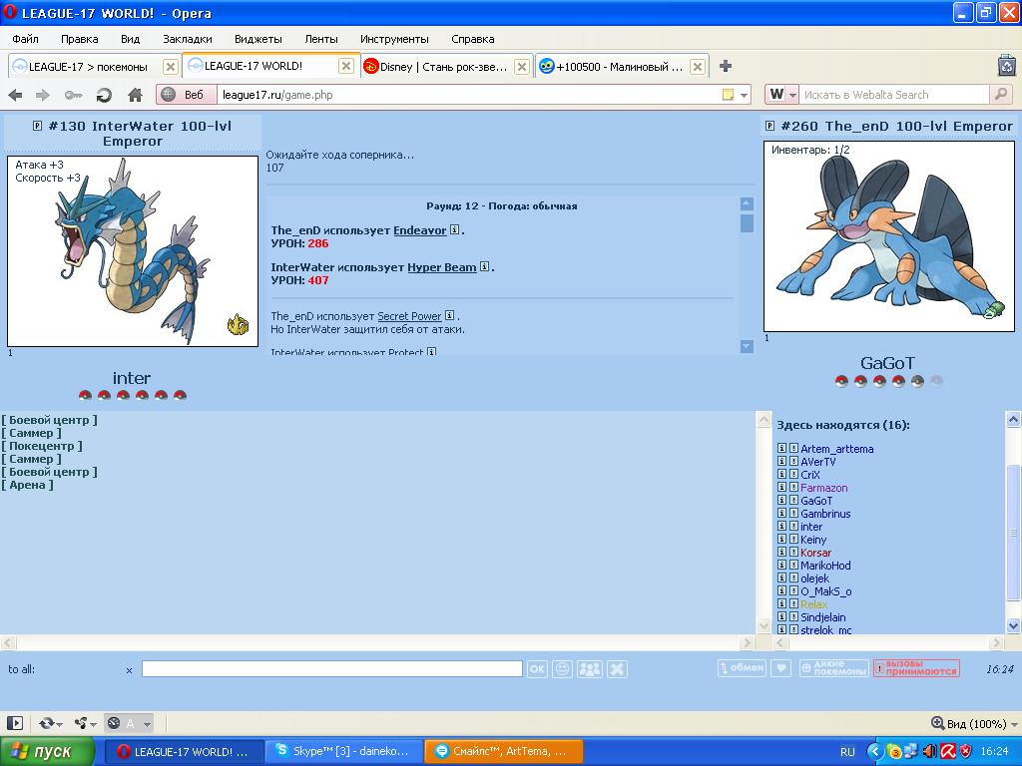Open closed tabs trash icon
1022x766 pixels.
tap(1007, 65)
